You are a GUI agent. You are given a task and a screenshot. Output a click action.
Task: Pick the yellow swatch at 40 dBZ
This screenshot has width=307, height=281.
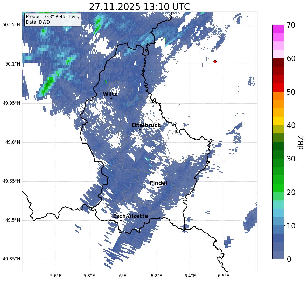point(278,121)
